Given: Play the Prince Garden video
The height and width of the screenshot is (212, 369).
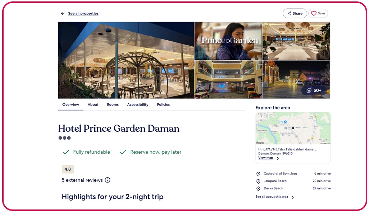Looking at the screenshot, I should [228, 41].
